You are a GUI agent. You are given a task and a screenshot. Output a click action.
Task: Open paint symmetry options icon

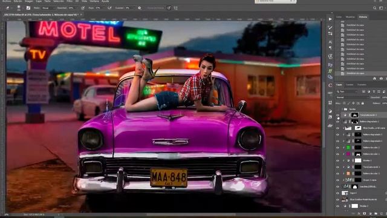pyautogui.click(x=175, y=8)
